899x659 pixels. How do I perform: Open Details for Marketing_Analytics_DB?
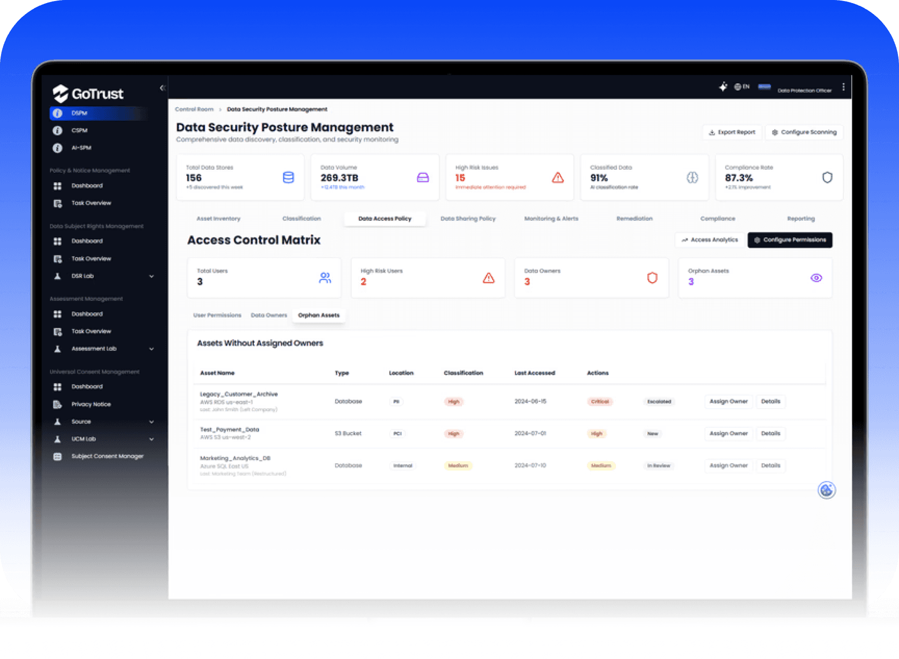click(x=770, y=465)
